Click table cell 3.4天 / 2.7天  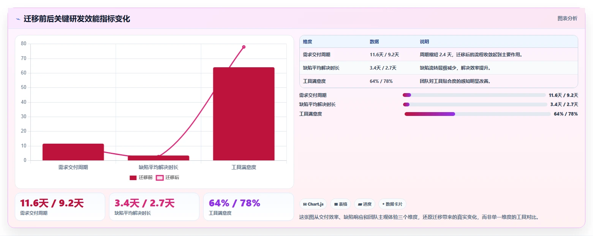click(383, 68)
